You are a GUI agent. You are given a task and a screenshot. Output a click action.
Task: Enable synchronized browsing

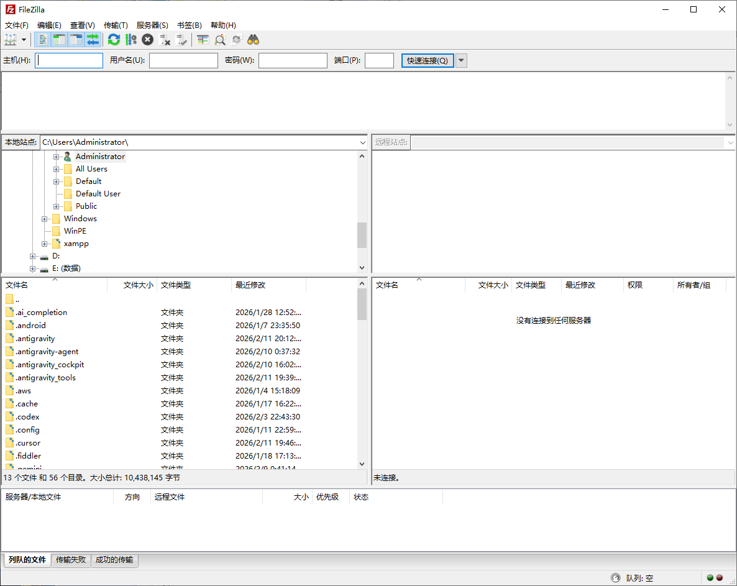236,39
